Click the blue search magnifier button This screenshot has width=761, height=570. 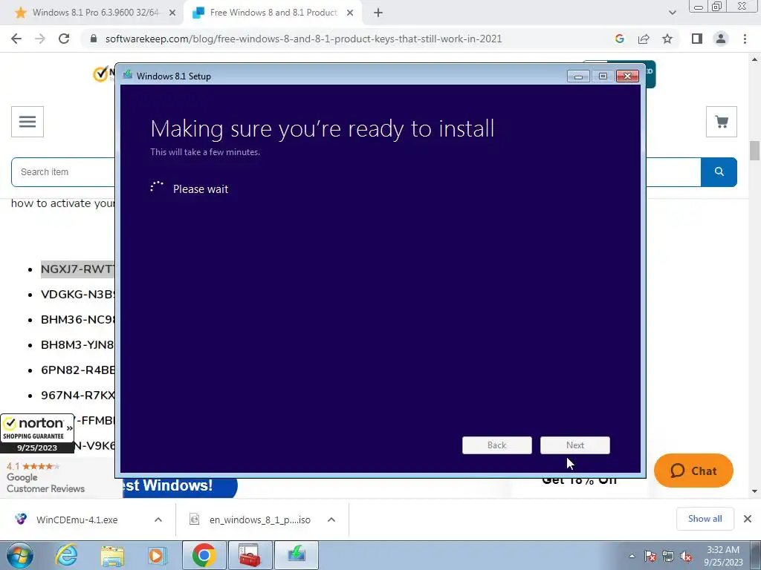point(719,172)
